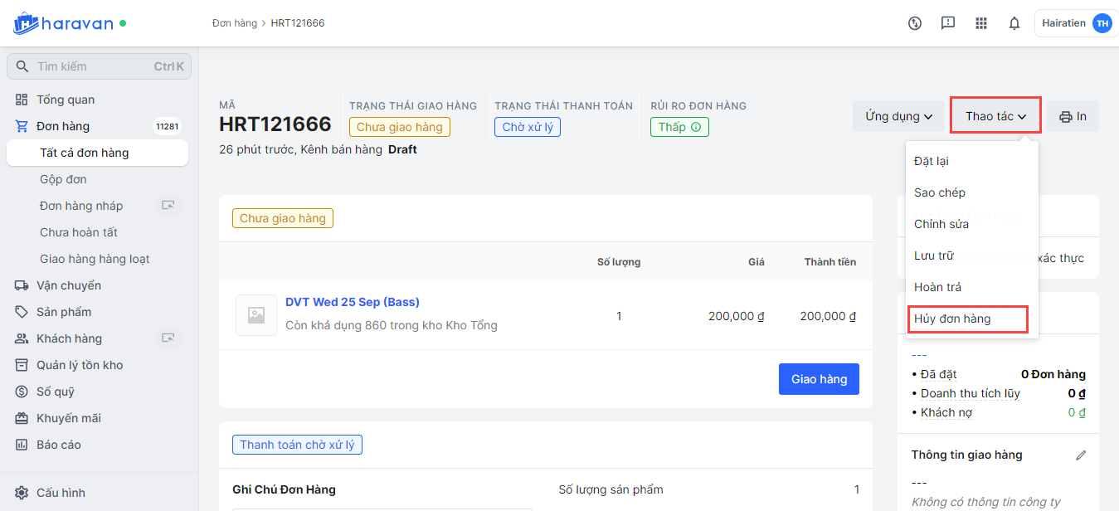
Task: Open Cấu hình settings in sidebar
Action: (x=61, y=493)
